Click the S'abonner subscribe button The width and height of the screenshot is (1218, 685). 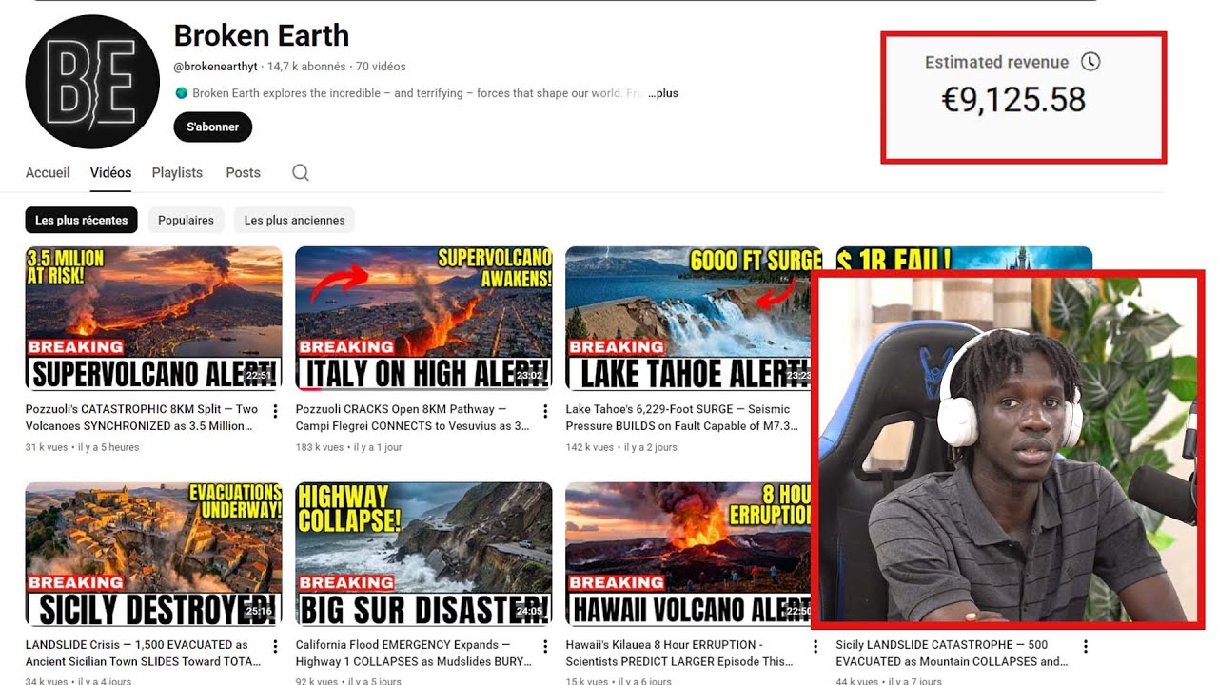point(213,127)
